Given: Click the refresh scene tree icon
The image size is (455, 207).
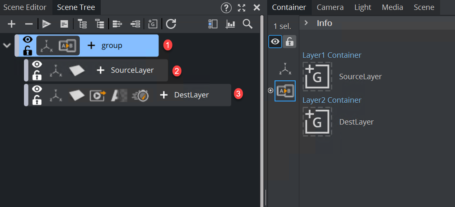Looking at the screenshot, I should pyautogui.click(x=171, y=24).
